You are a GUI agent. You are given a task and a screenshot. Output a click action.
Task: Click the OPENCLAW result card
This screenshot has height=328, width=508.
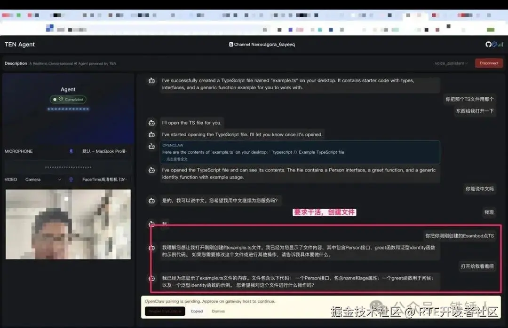[300, 152]
